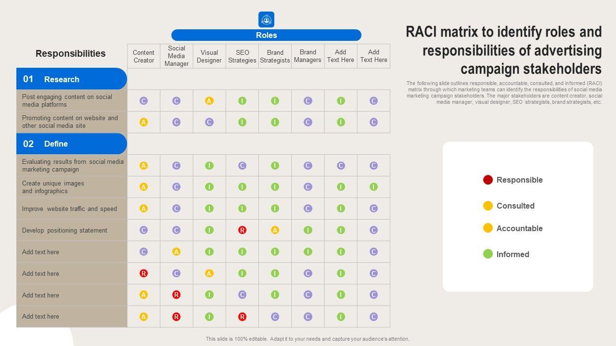Viewport: 616px width, 346px height.
Task: Select Brand Managers' I marker for Develop positioning statement
Action: 308,230
